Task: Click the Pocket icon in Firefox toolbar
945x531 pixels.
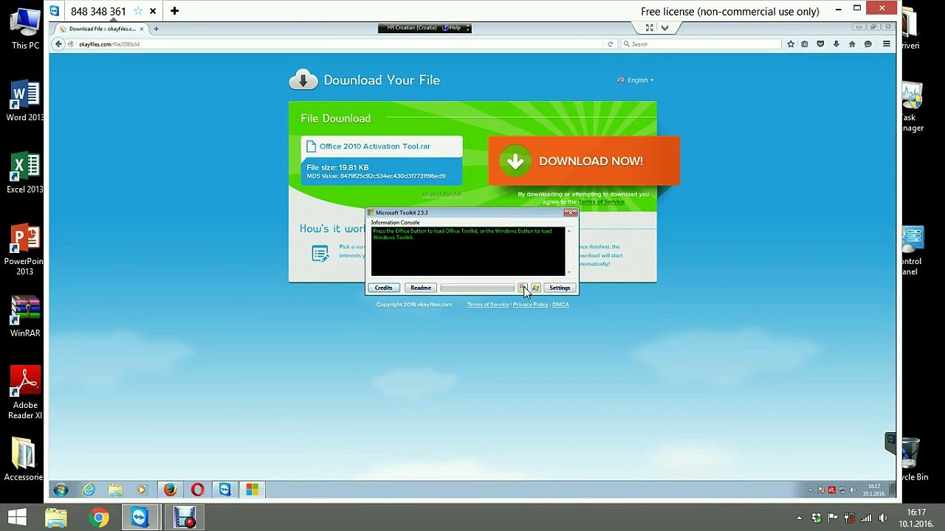Action: tap(820, 44)
